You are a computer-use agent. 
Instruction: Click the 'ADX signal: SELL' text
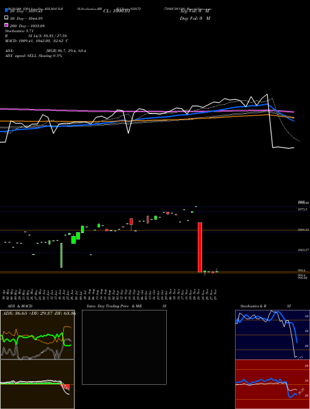(x=21, y=56)
